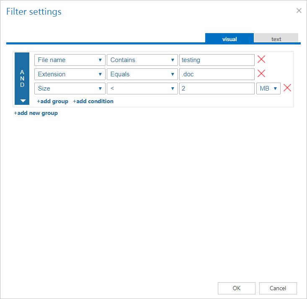This screenshot has width=307, height=299.
Task: Click the testing value input field
Action: [217, 60]
